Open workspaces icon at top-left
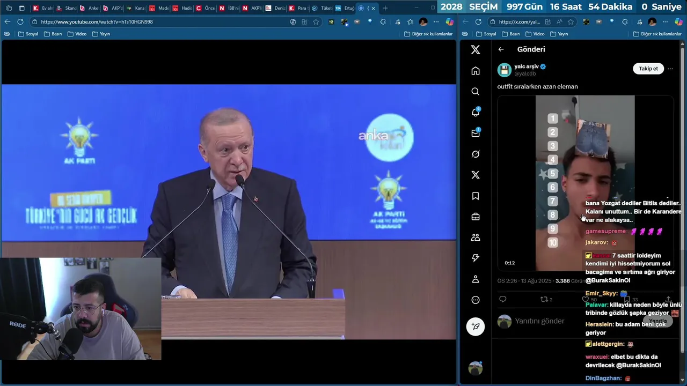687x386 pixels. pyautogui.click(x=8, y=8)
